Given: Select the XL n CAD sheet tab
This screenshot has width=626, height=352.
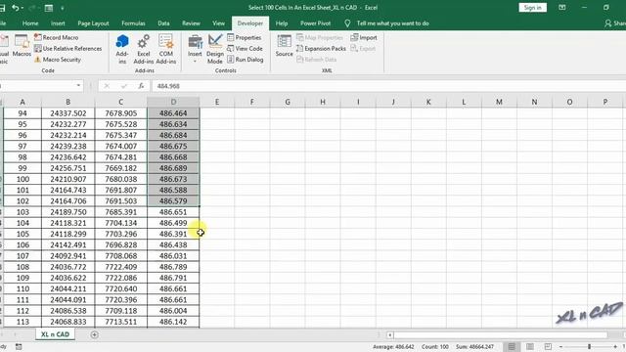Looking at the screenshot, I should coord(55,334).
